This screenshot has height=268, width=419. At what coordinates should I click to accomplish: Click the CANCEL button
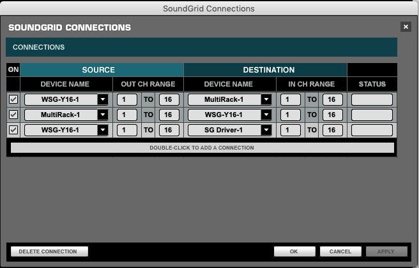coord(340,251)
